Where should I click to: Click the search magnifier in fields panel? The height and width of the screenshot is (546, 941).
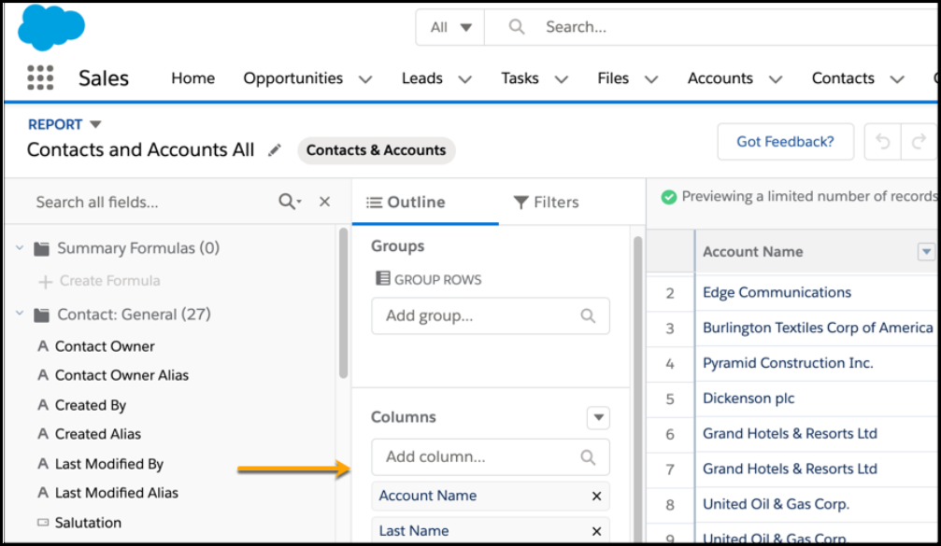click(x=289, y=202)
